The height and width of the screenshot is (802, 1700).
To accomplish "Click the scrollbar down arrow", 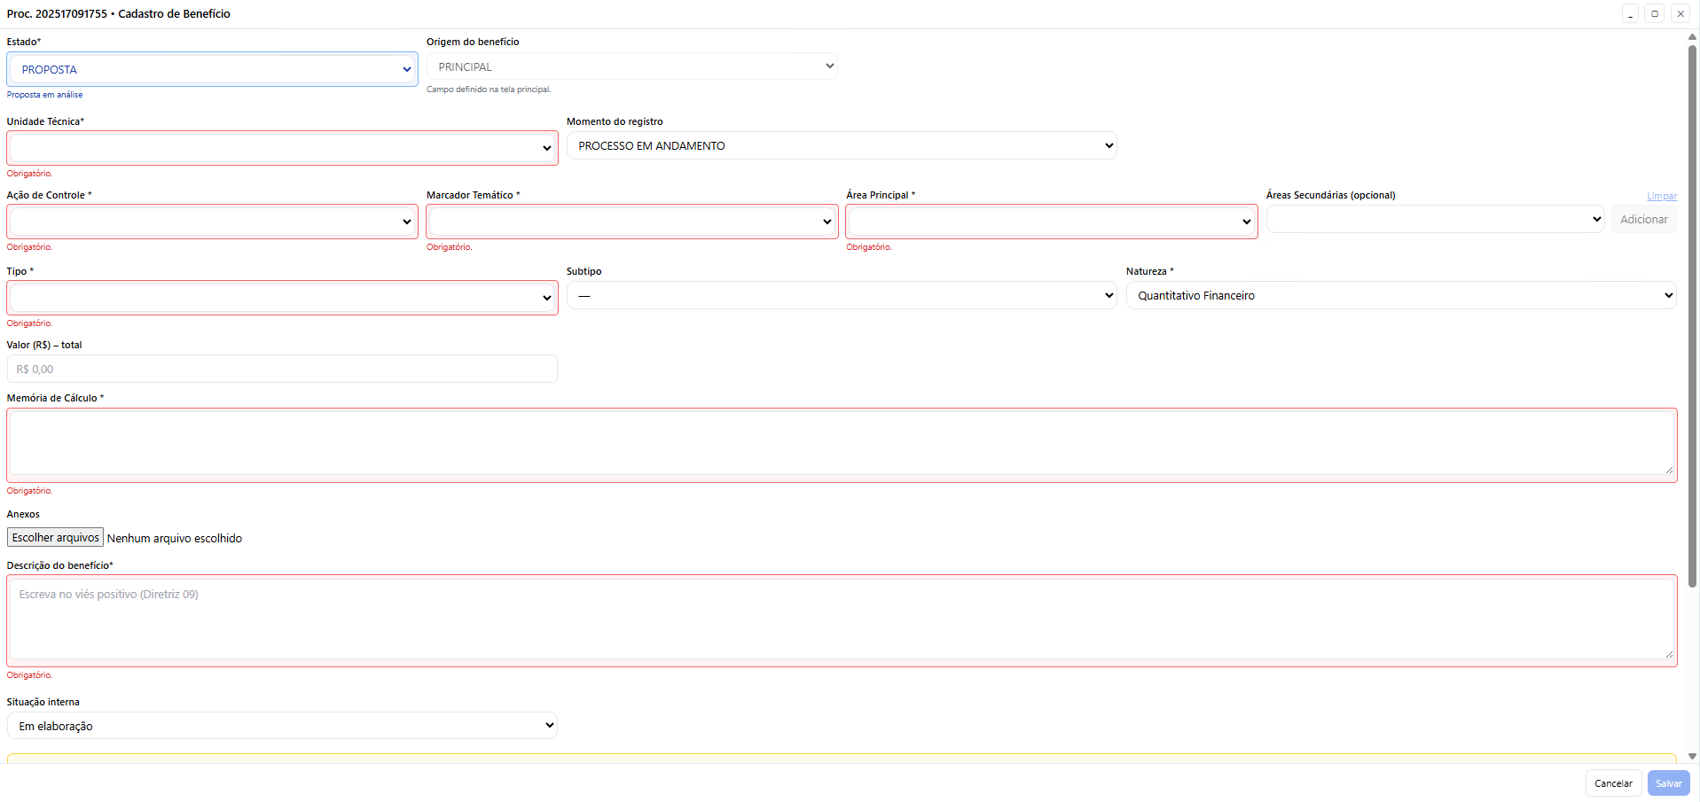I will coord(1692,757).
